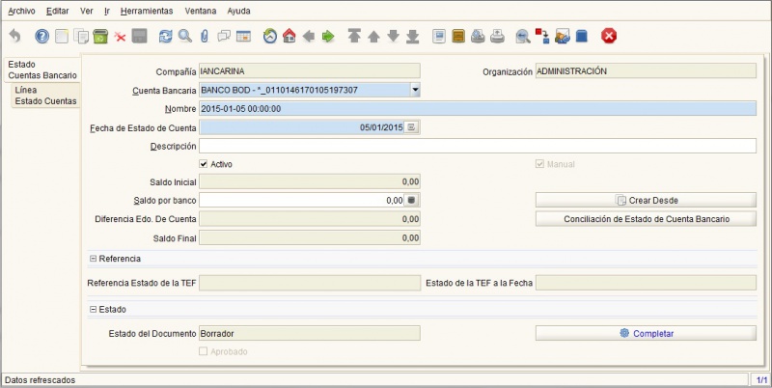Click the Completar button

click(x=646, y=333)
